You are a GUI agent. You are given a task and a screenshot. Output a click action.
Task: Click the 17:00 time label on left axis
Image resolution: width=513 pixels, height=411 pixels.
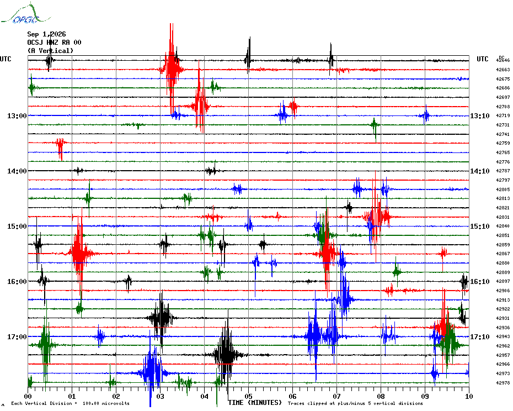[17, 337]
